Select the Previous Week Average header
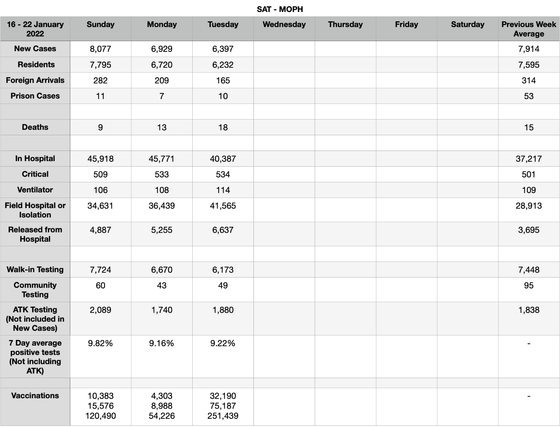 click(529, 29)
